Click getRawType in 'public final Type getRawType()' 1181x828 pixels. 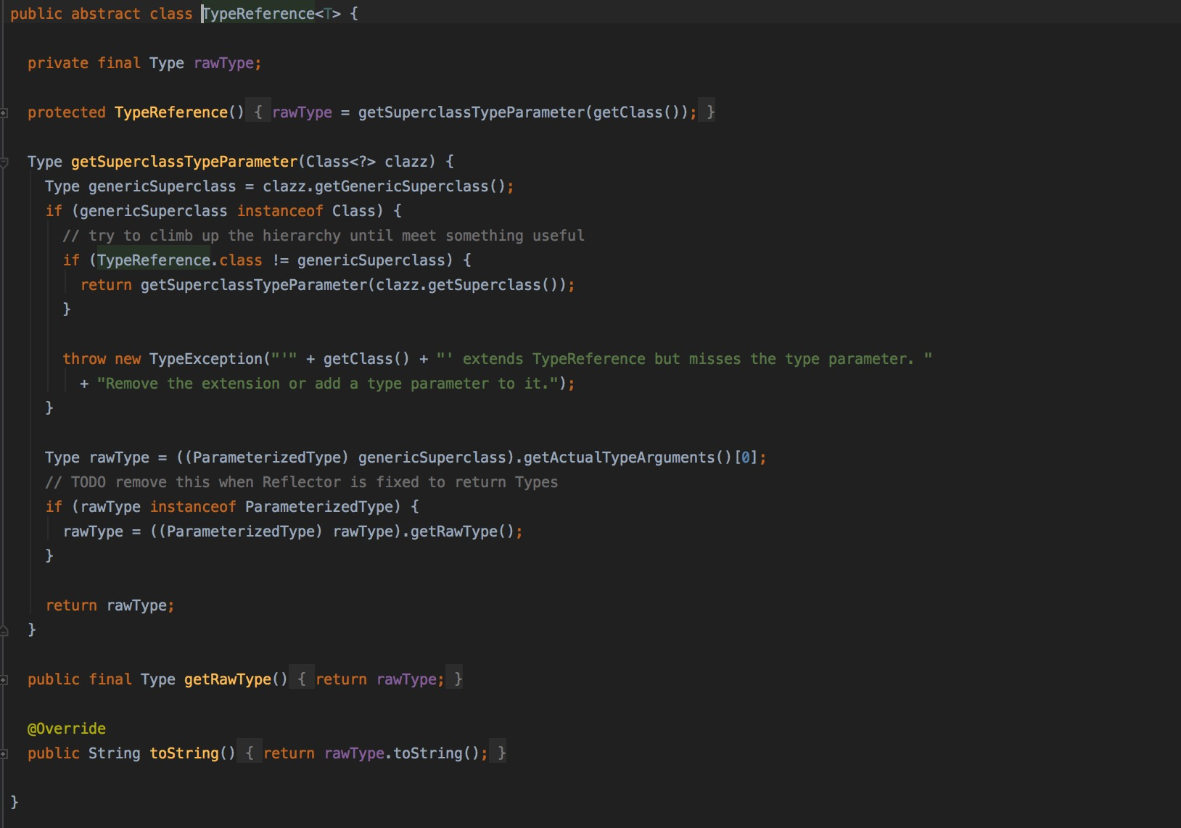[x=228, y=679]
